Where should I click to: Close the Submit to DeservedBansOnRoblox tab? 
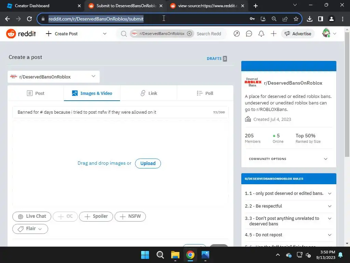pyautogui.click(x=161, y=6)
